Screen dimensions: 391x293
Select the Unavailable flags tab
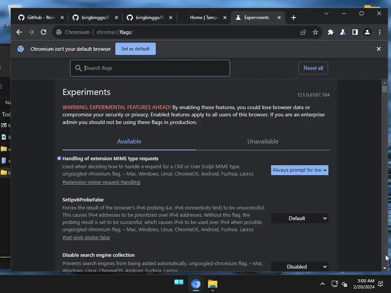tap(263, 142)
